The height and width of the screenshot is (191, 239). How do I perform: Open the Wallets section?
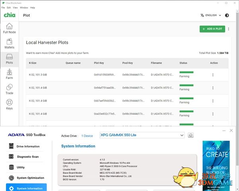click(9, 44)
